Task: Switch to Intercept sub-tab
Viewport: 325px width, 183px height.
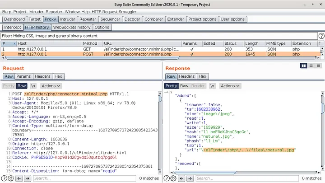Action: [13, 28]
